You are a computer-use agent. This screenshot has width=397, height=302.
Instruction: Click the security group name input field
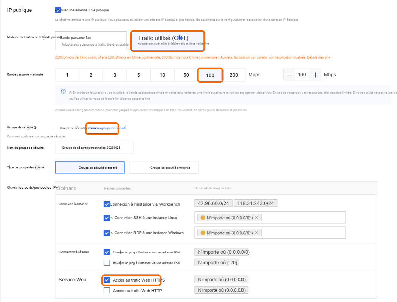tap(94, 148)
